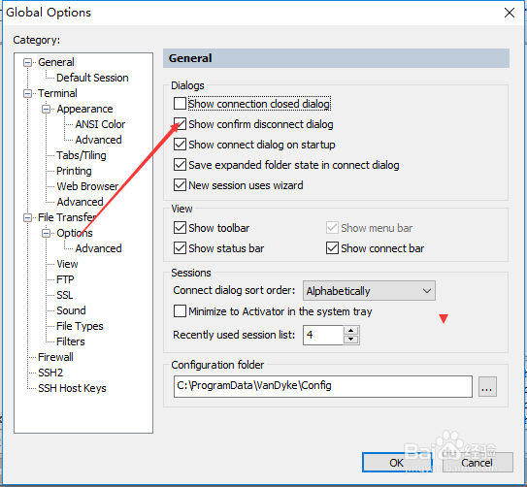This screenshot has height=487, width=527.
Task: Select ANSI Color in category tree
Action: click(x=100, y=124)
